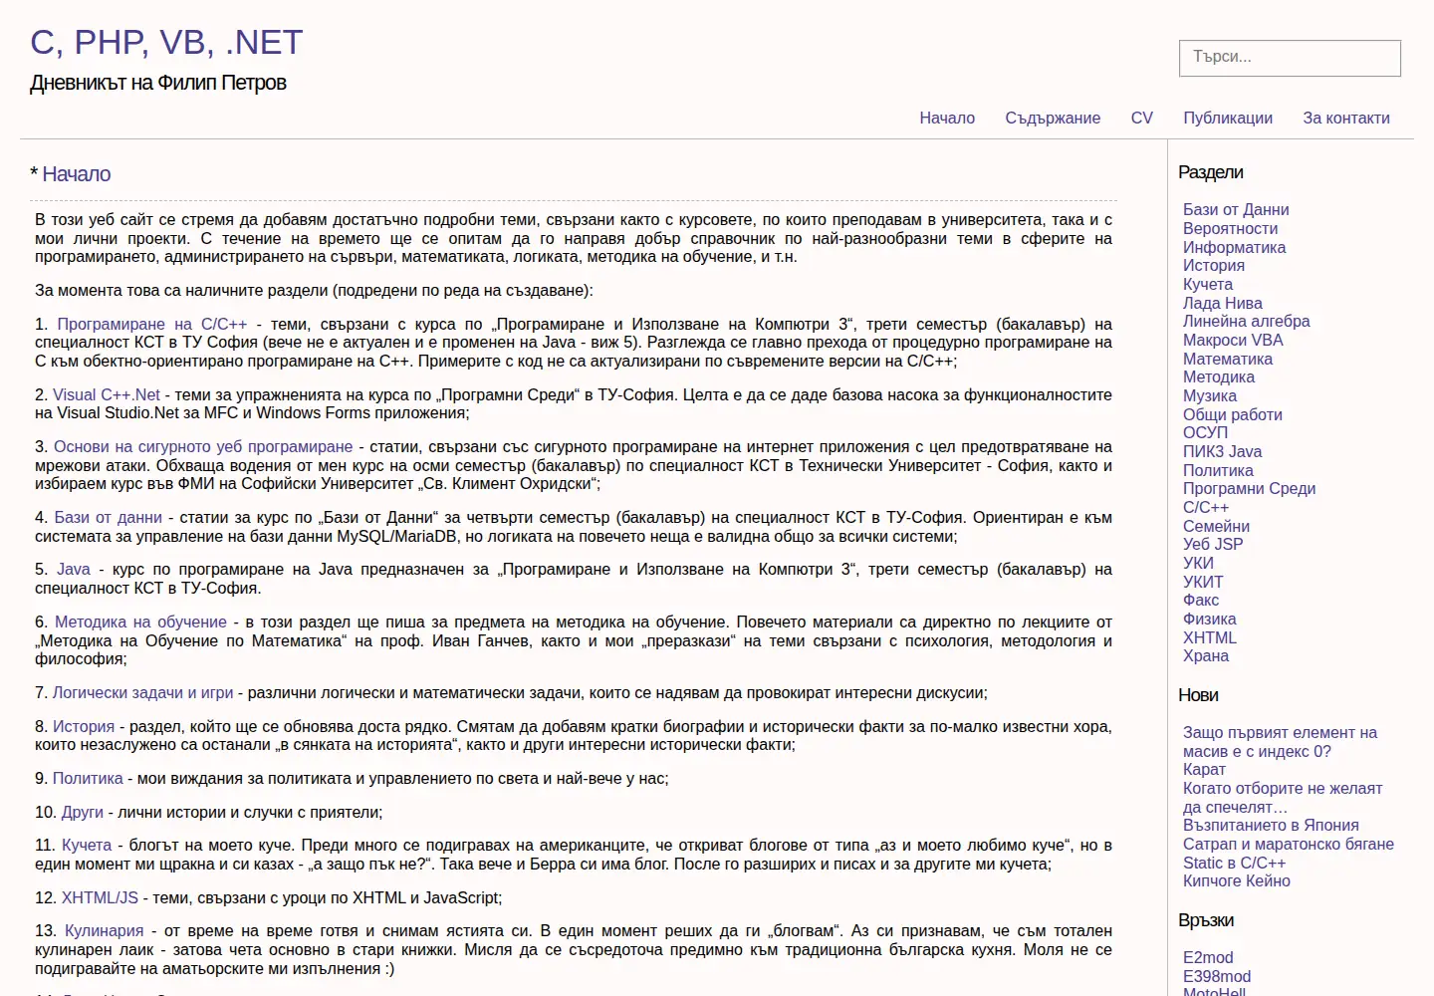Open 'Когато отборите не желаят да спечелят…' post
This screenshot has height=996, width=1434.
pyautogui.click(x=1283, y=797)
